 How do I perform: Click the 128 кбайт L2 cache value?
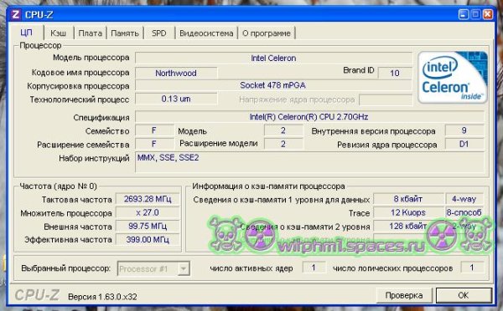coord(408,227)
